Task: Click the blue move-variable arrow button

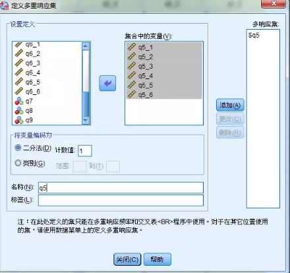Action: point(107,83)
